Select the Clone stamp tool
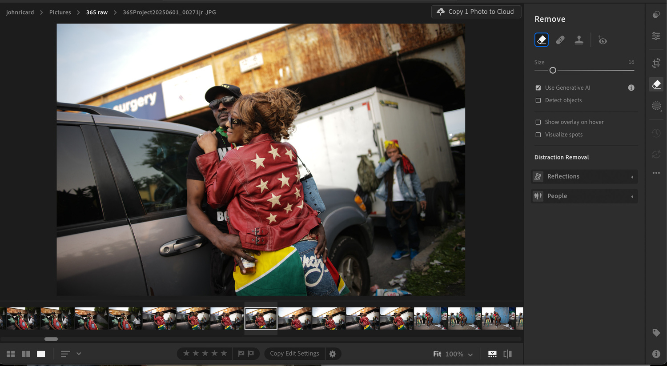 (579, 40)
